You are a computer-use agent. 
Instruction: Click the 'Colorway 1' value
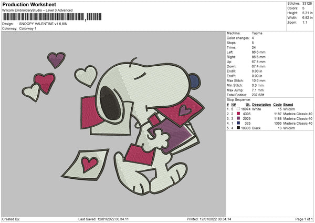click(x=28, y=28)
